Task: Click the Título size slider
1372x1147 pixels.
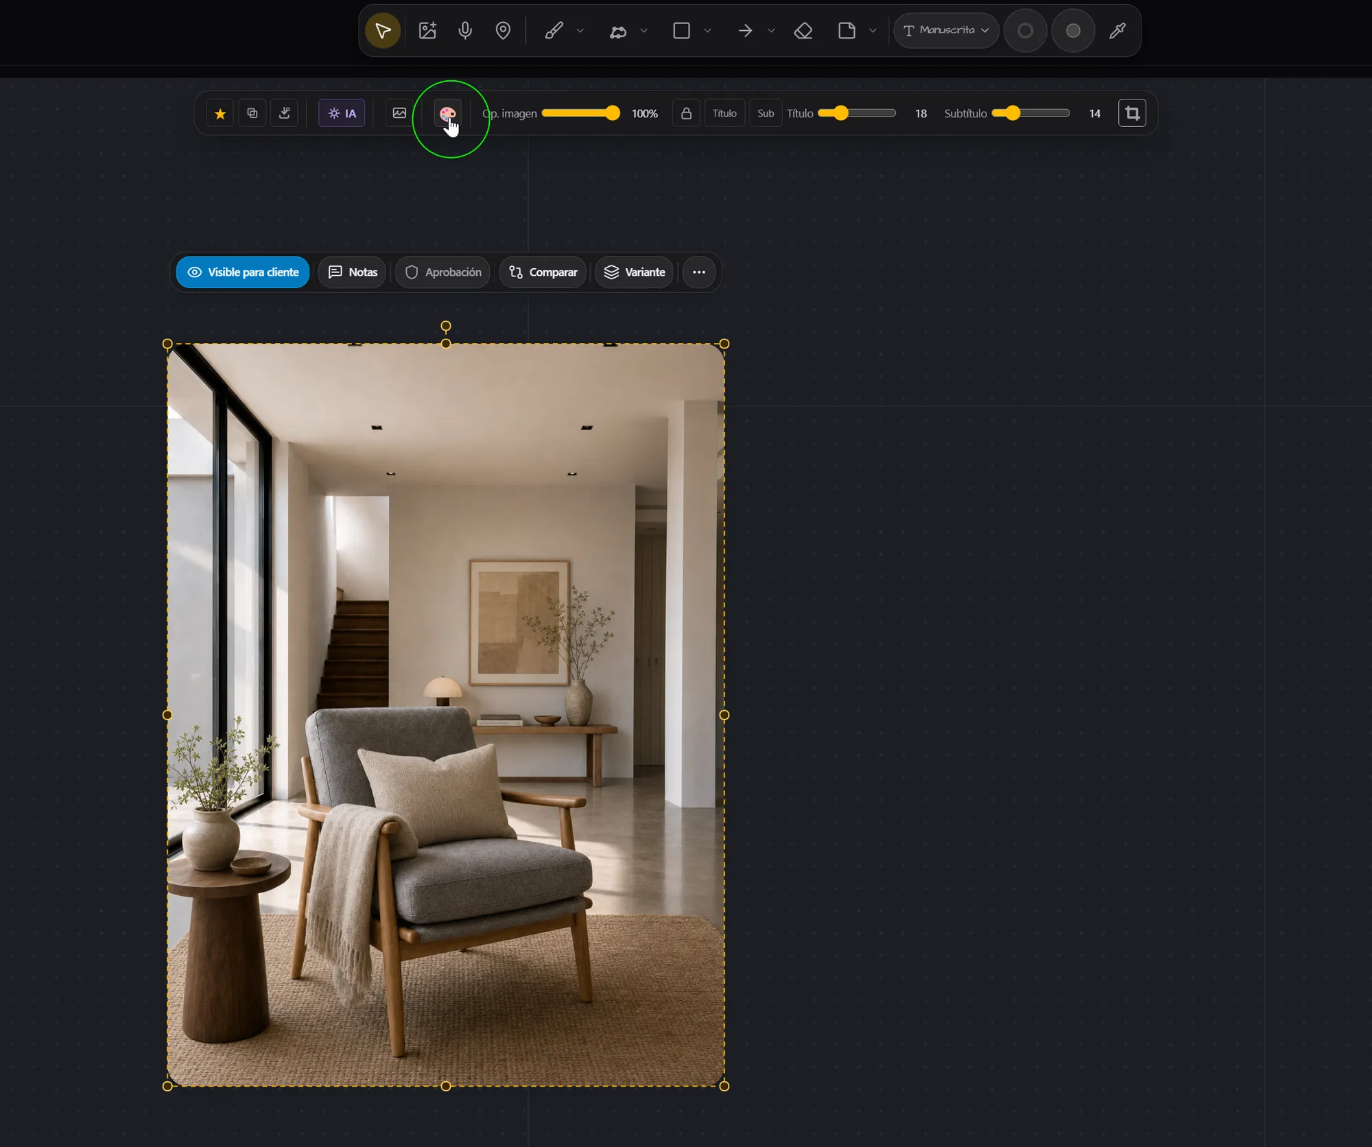Action: 857,113
